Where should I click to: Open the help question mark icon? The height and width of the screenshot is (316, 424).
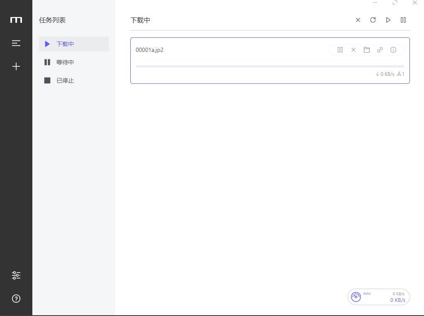click(16, 299)
